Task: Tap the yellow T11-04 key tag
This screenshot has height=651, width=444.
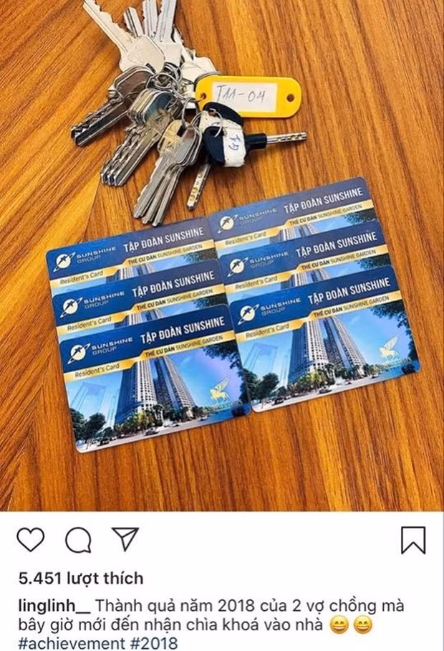Action: (x=248, y=97)
